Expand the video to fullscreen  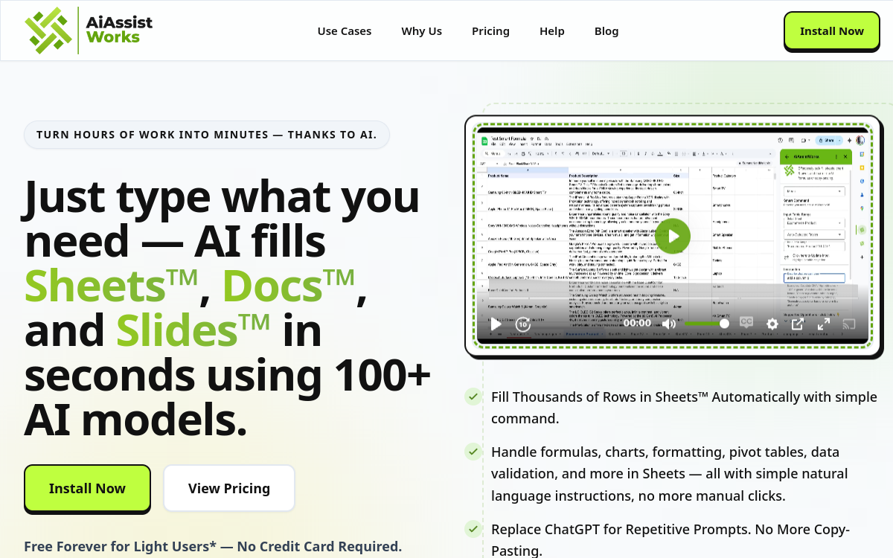pyautogui.click(x=823, y=324)
